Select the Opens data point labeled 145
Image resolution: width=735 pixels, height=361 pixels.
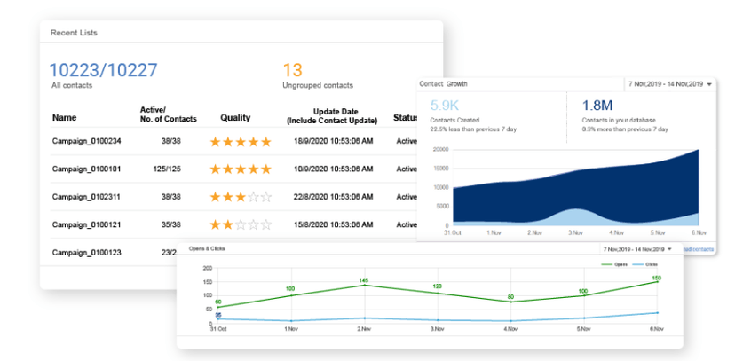click(x=365, y=285)
